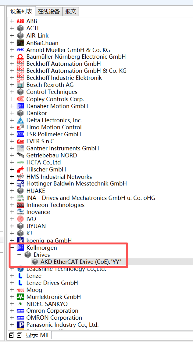Image resolution: width=193 pixels, height=342 pixels.
Task: Click the Arnold Mueller AMK logo icon
Action: click(x=20, y=50)
